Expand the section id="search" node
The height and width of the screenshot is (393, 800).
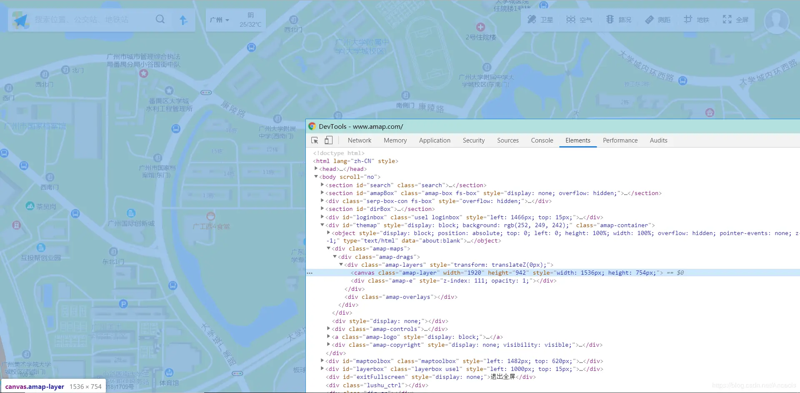[322, 185]
